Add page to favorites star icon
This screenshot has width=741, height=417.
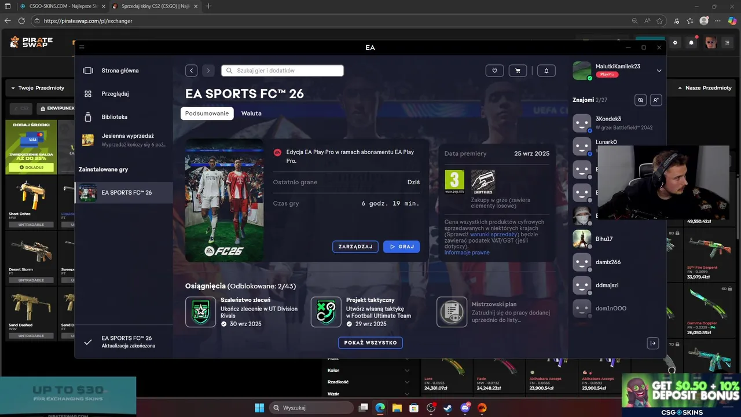(659, 20)
